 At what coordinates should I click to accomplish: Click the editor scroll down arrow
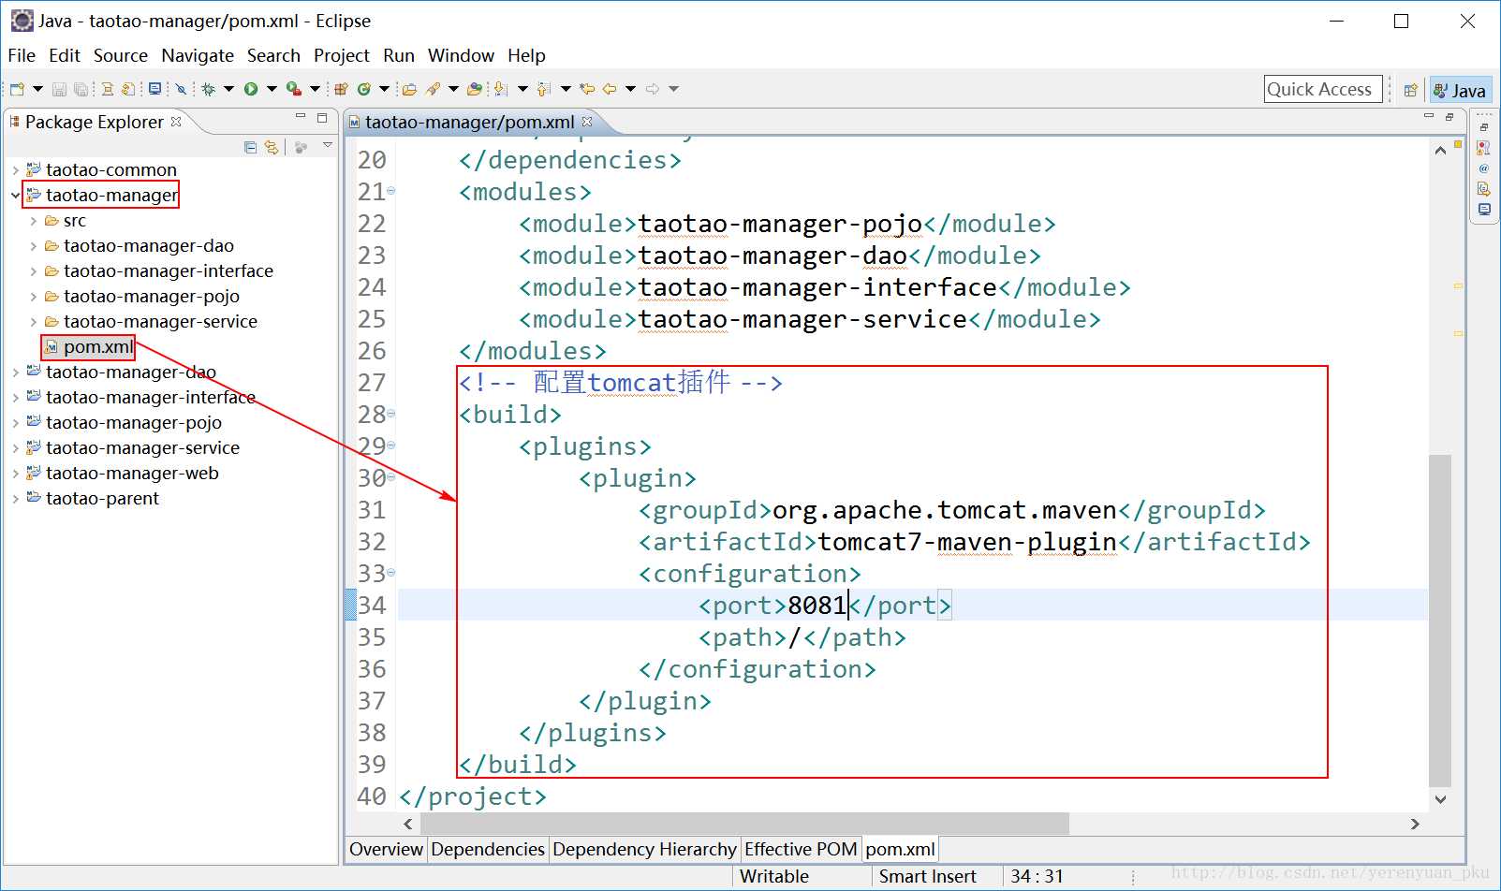pyautogui.click(x=1440, y=799)
